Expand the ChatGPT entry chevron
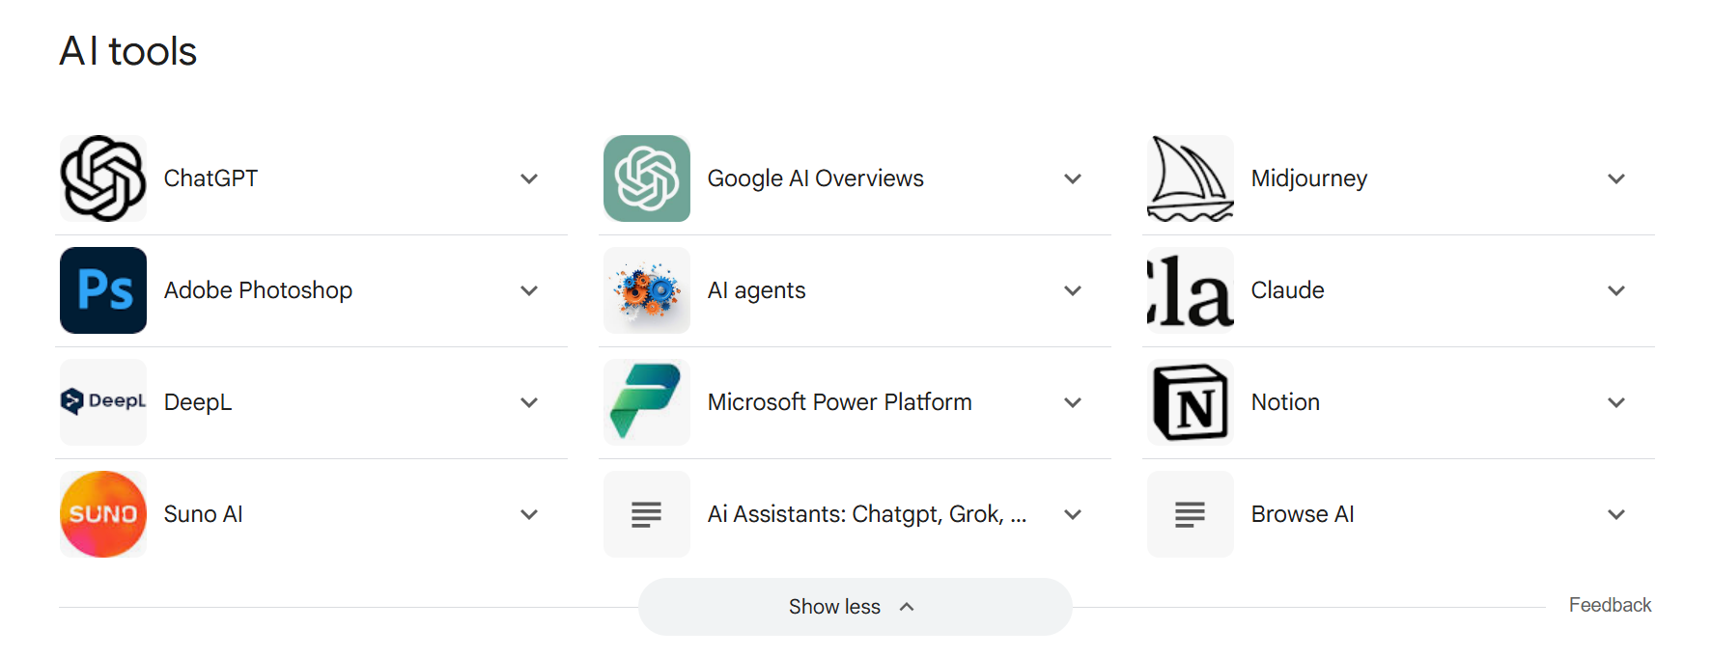 point(529,178)
